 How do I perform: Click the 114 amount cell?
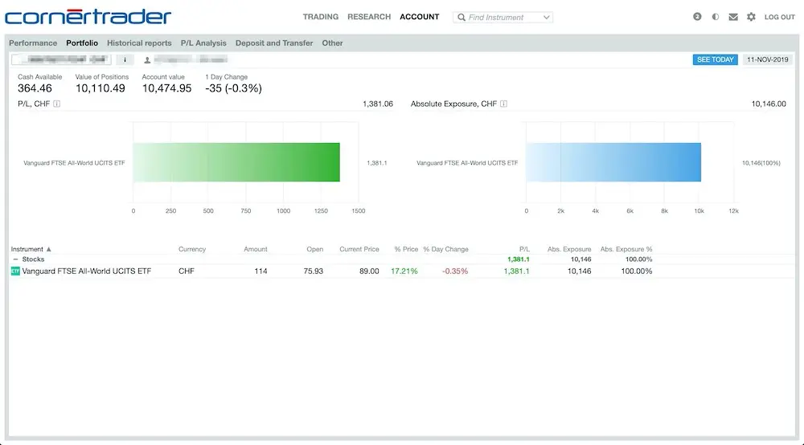260,271
